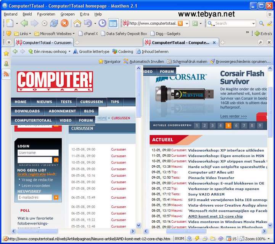Toggle the full-screen view toolbar icon
275x244 pixels.
coord(113,23)
